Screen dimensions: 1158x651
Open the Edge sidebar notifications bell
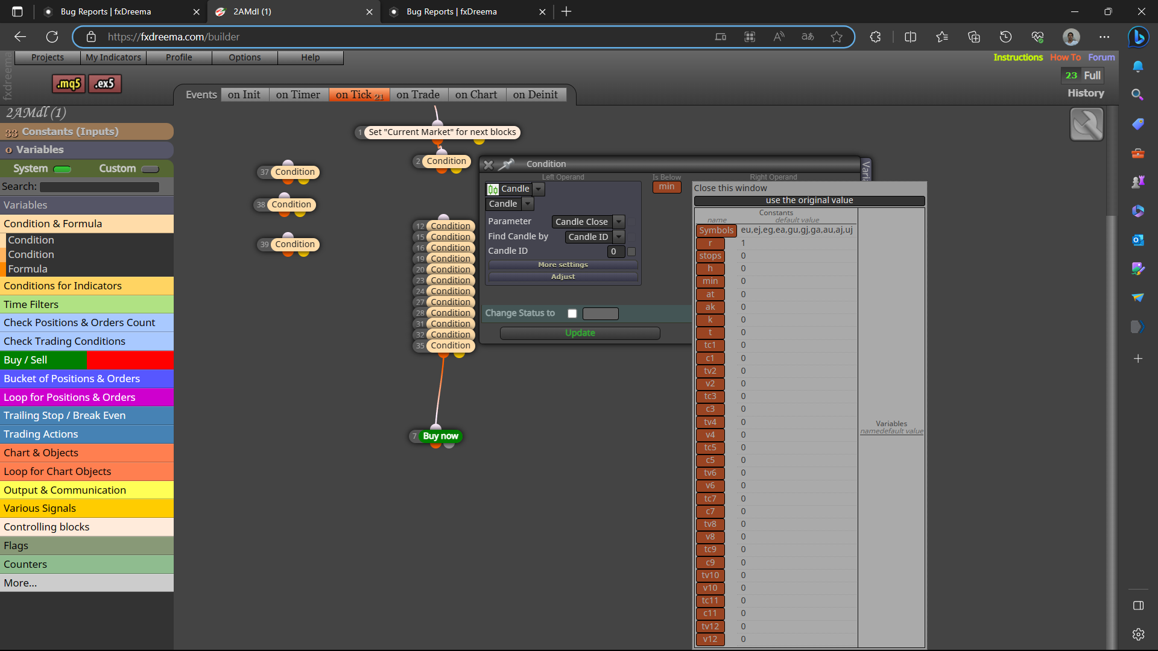pos(1138,66)
